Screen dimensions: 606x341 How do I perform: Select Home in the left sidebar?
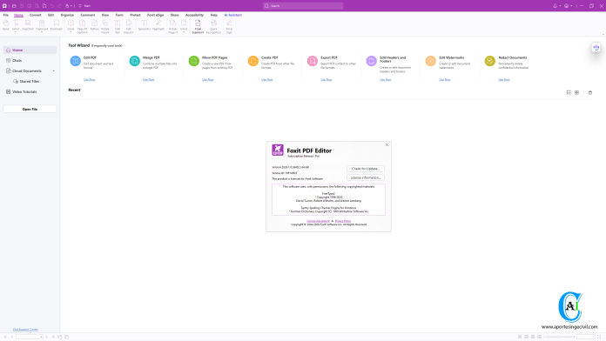(x=30, y=50)
